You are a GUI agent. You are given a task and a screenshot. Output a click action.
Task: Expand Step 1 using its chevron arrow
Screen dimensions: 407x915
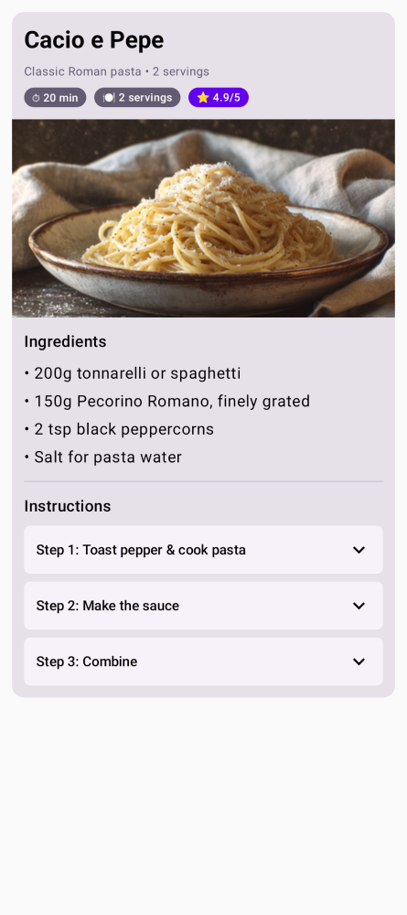tap(359, 550)
